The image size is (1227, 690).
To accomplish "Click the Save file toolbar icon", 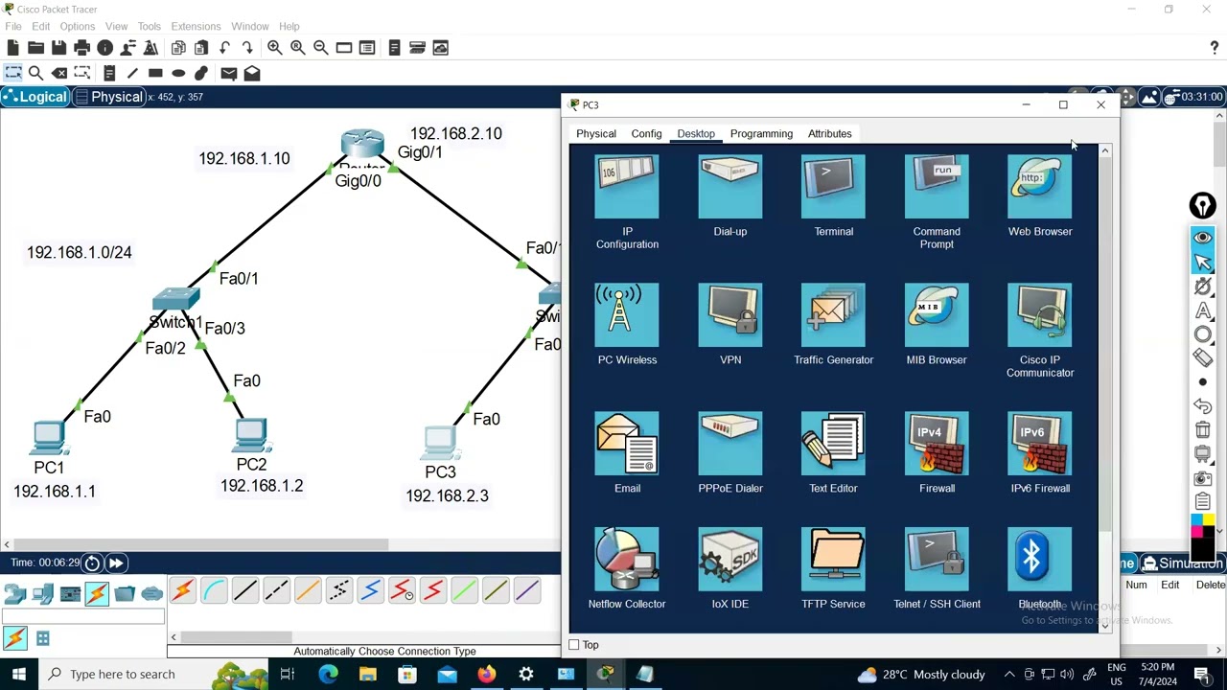I will click(x=58, y=48).
